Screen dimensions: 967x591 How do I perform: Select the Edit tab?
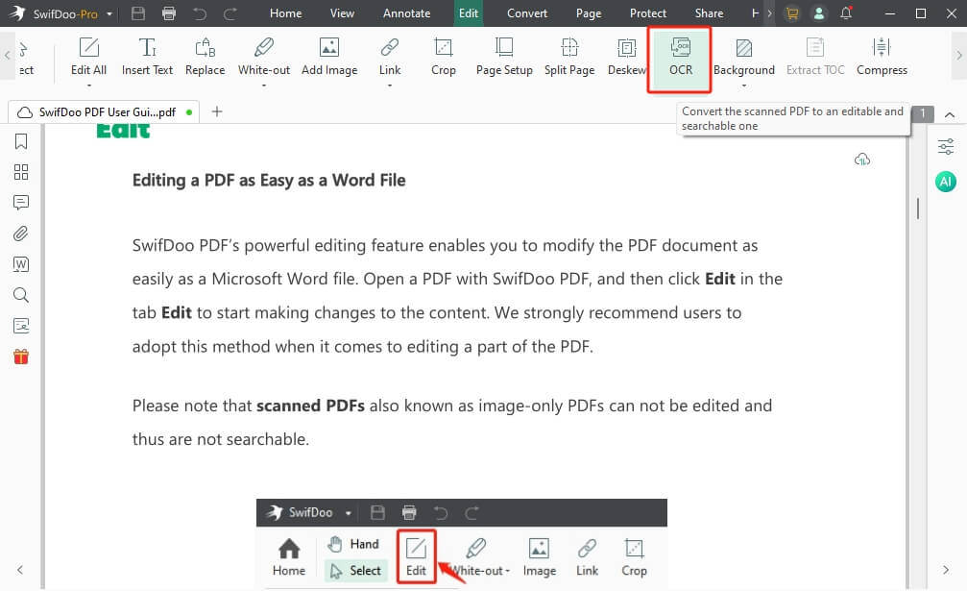[x=469, y=12]
